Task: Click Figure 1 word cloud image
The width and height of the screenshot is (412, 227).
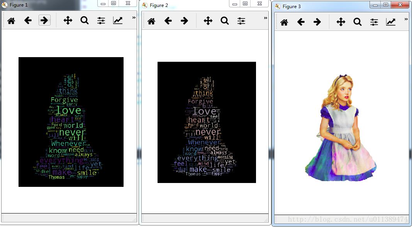Action: 71,122
